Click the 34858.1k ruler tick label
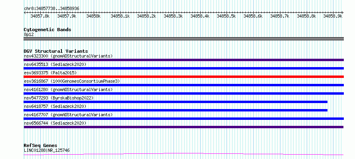 [x=120, y=16]
